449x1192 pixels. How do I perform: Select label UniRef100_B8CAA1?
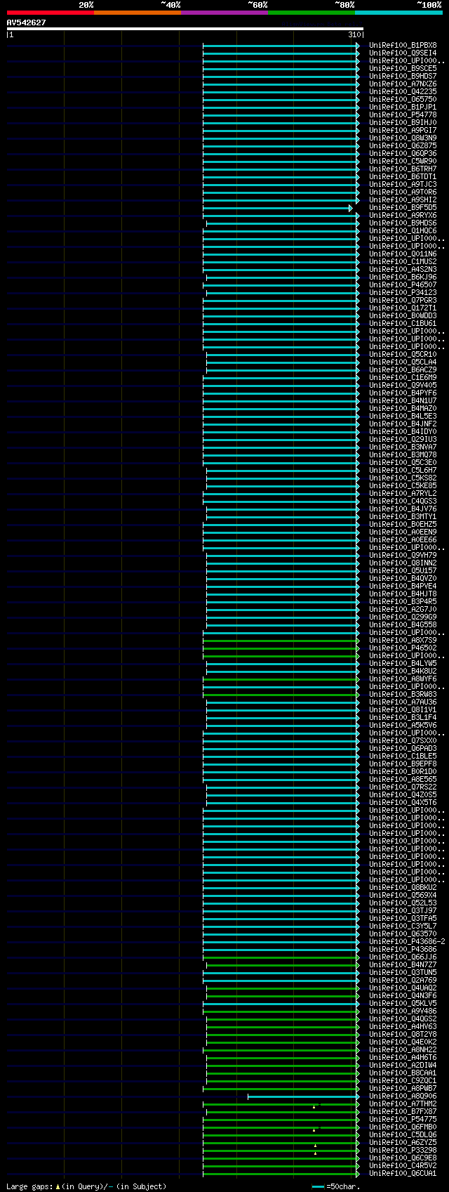(403, 1073)
